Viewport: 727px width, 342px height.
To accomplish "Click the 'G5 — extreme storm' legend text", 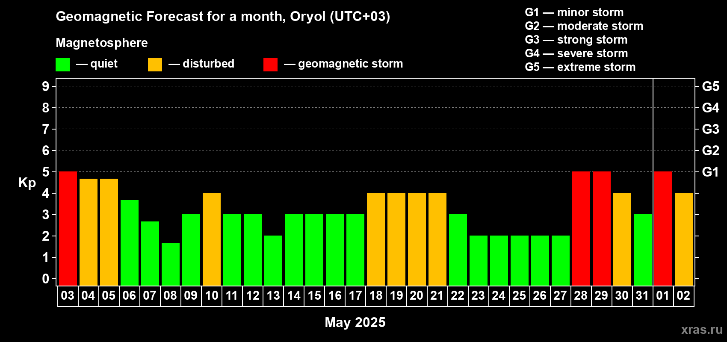I will 580,67.
